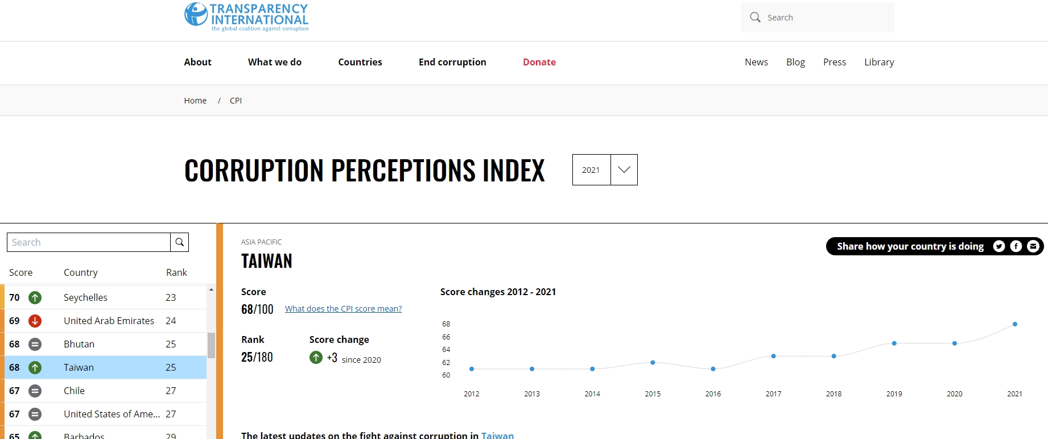Viewport: 1048px width, 439px height.
Task: Go to Home breadcrumb
Action: (x=195, y=101)
